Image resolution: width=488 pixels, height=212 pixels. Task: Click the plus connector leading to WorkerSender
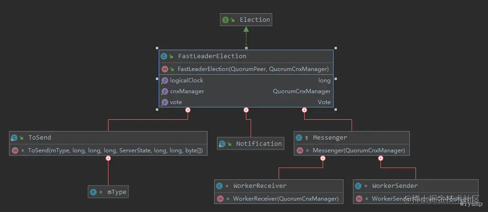(380, 158)
